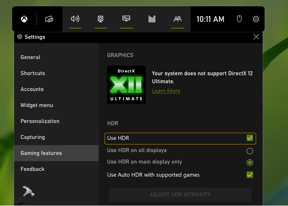Open the Xbox Social people icon
Viewport: 288px width, 206px height.
[178, 19]
